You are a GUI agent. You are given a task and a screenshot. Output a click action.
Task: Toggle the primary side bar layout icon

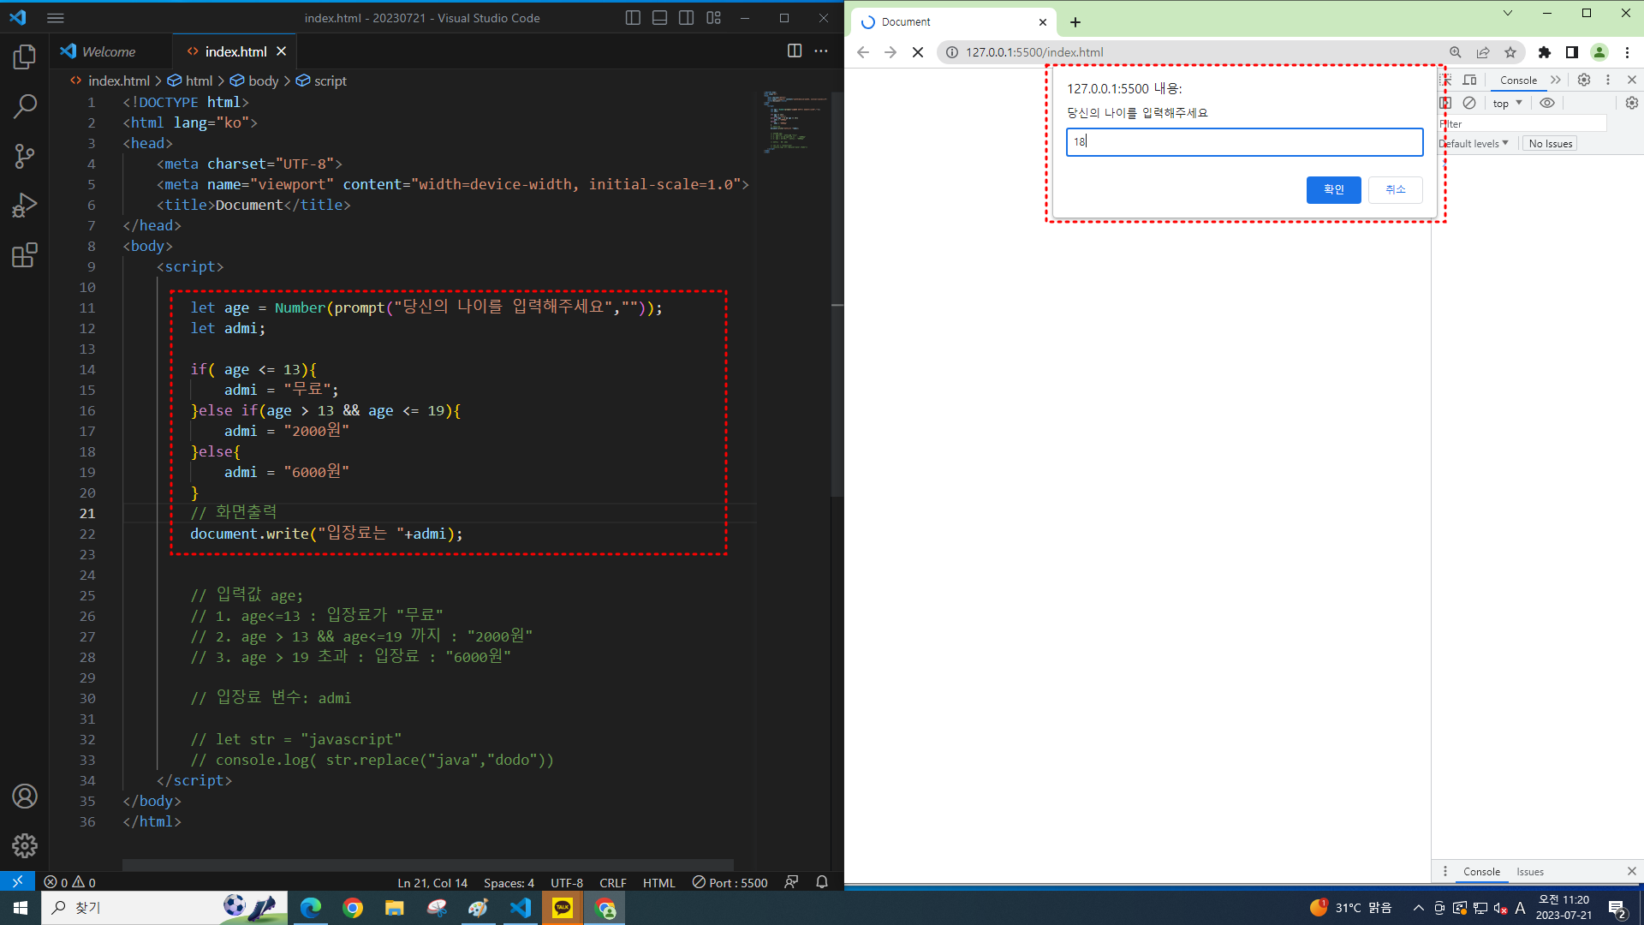[633, 18]
